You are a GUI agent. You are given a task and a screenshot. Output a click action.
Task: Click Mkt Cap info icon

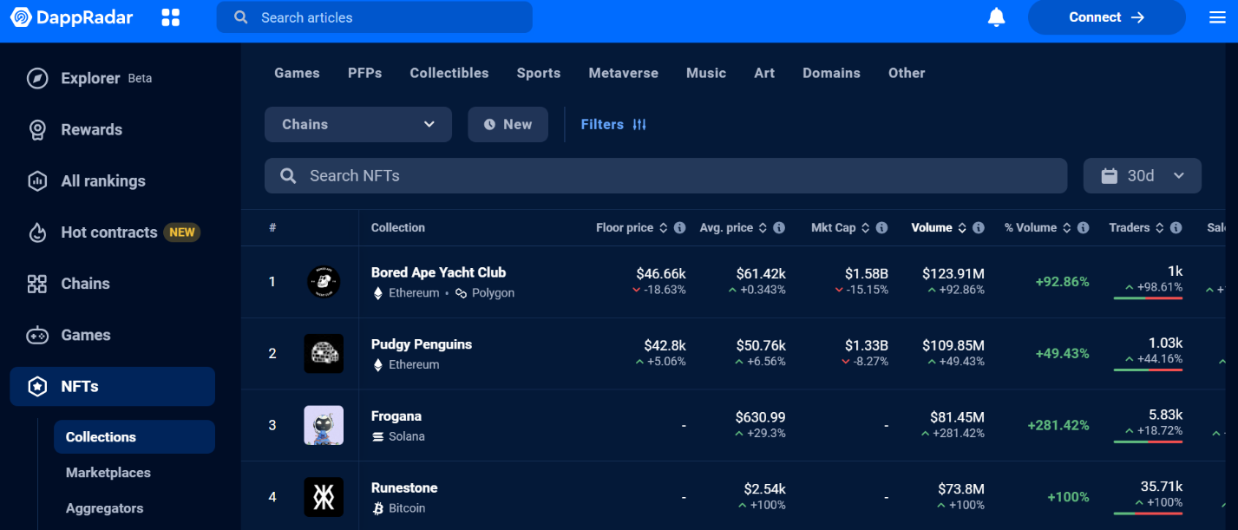(881, 228)
